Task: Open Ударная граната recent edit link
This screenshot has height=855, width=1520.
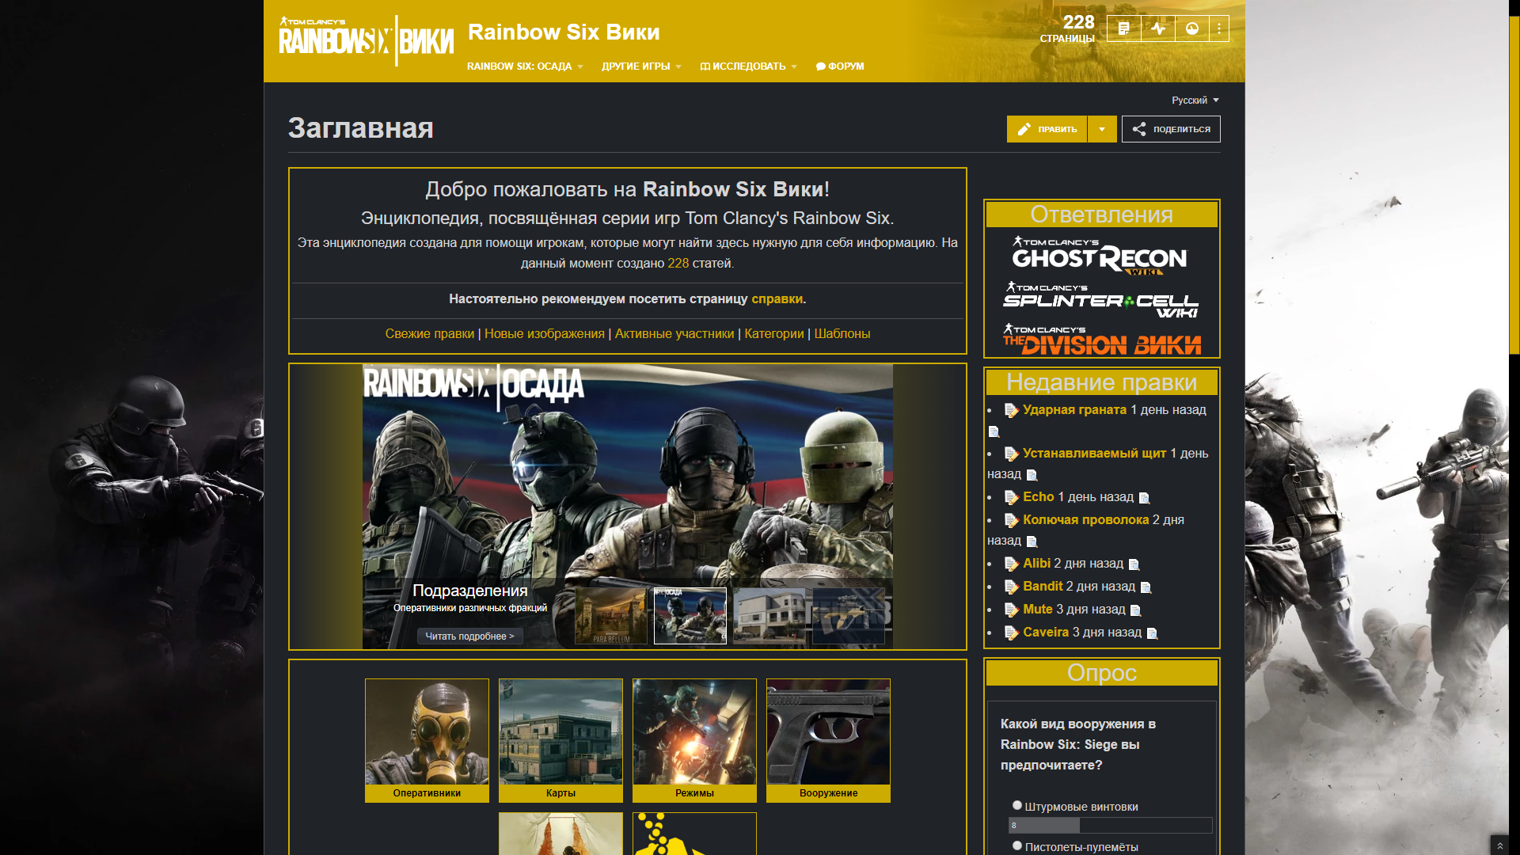Action: (1074, 410)
